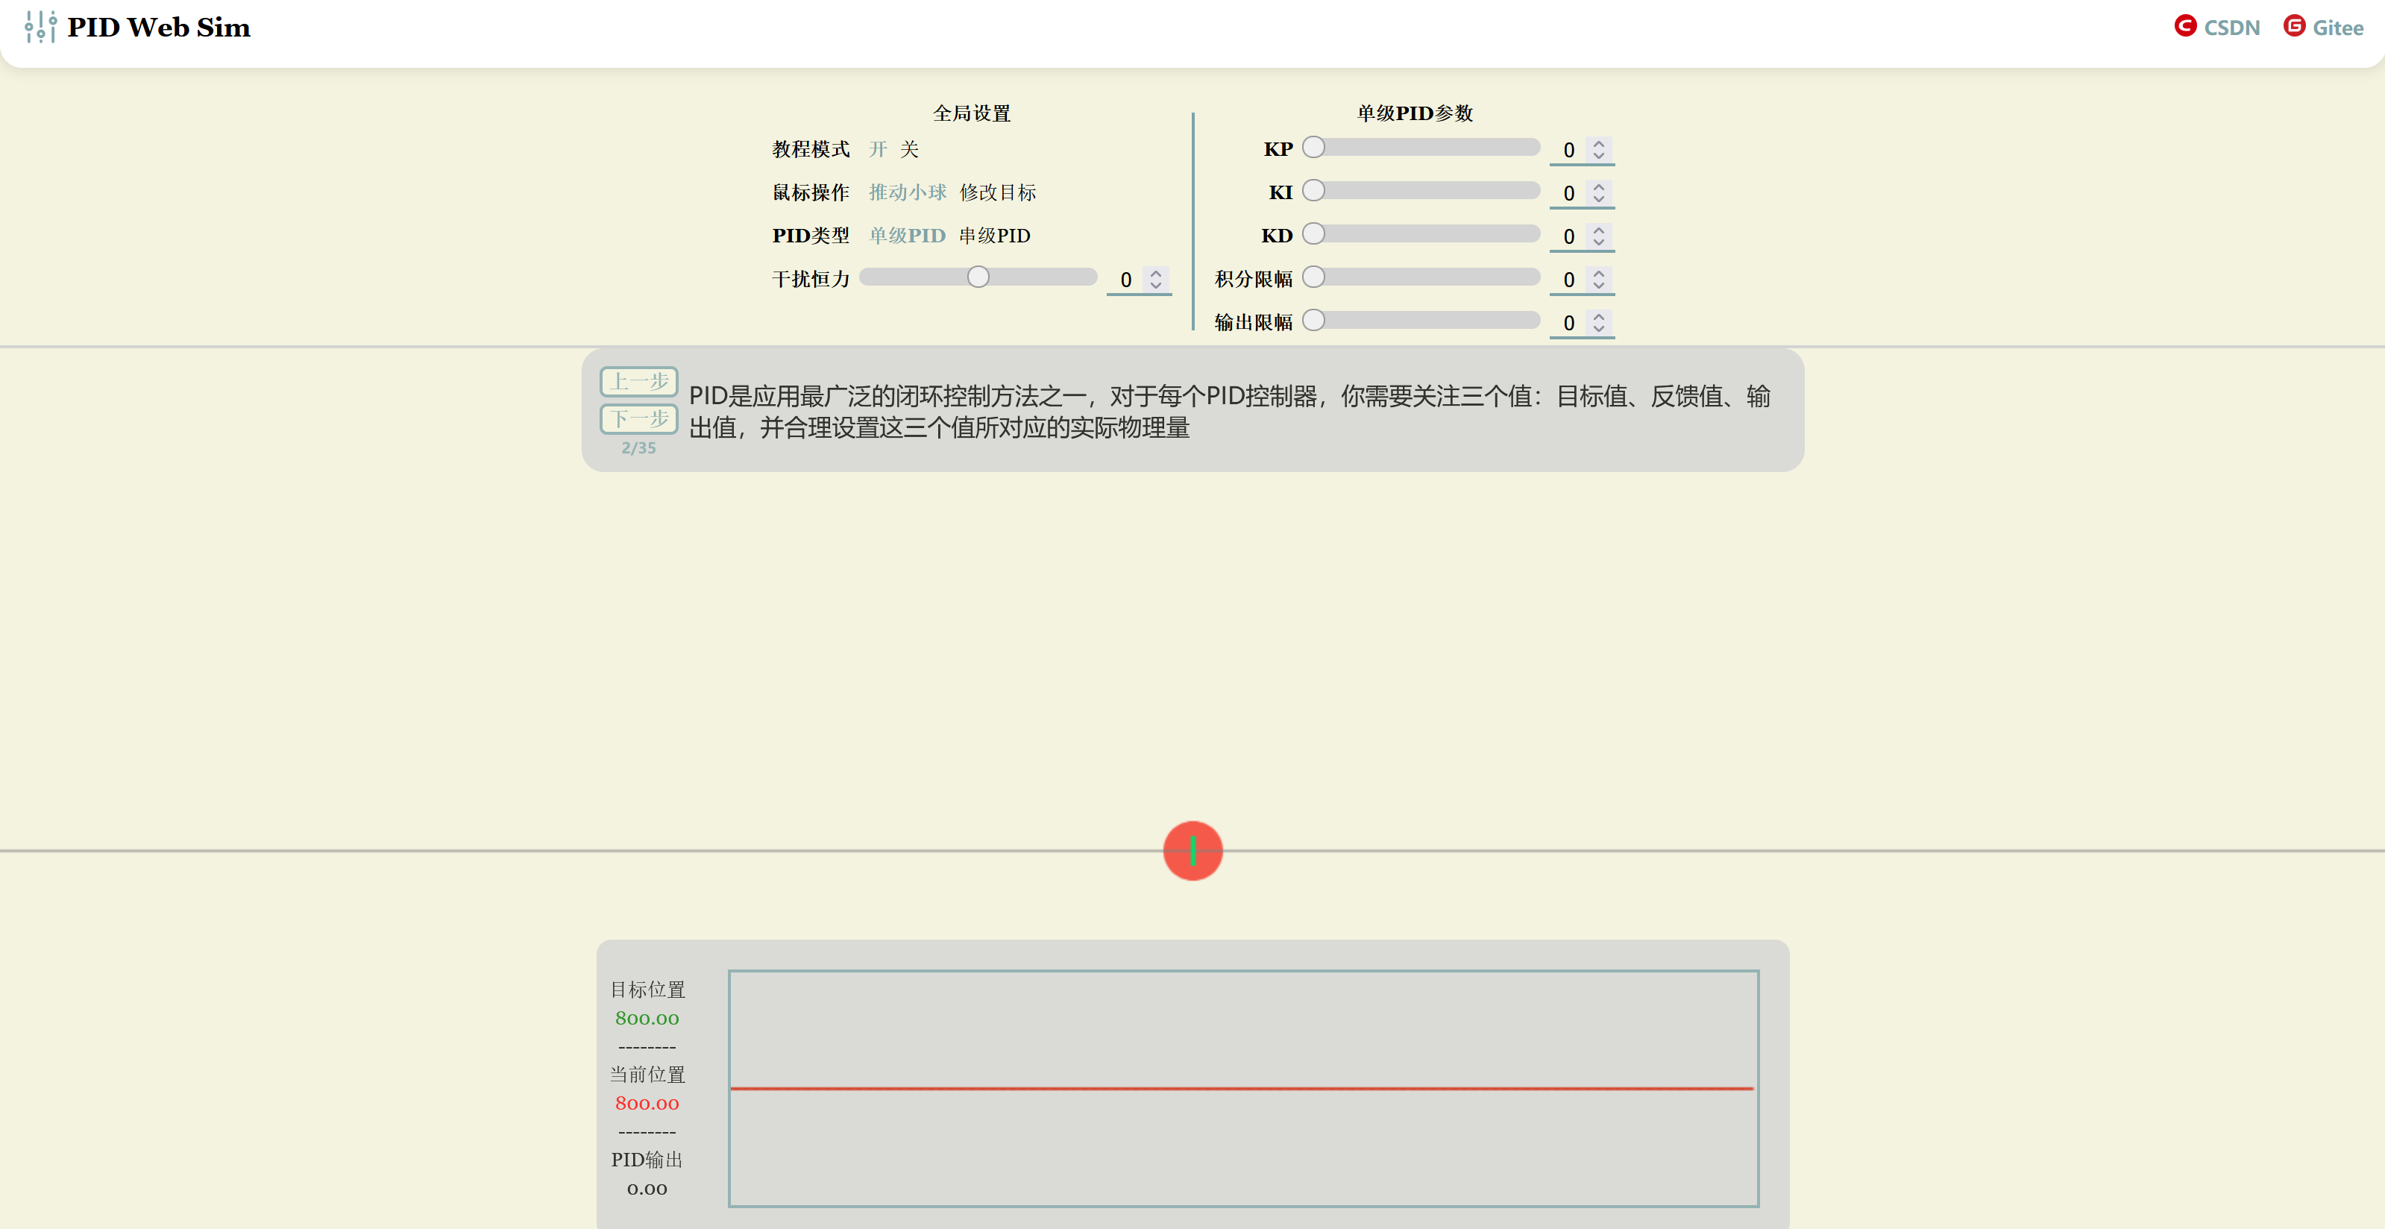Click the 目标位置 label
The height and width of the screenshot is (1229, 2385).
[647, 989]
